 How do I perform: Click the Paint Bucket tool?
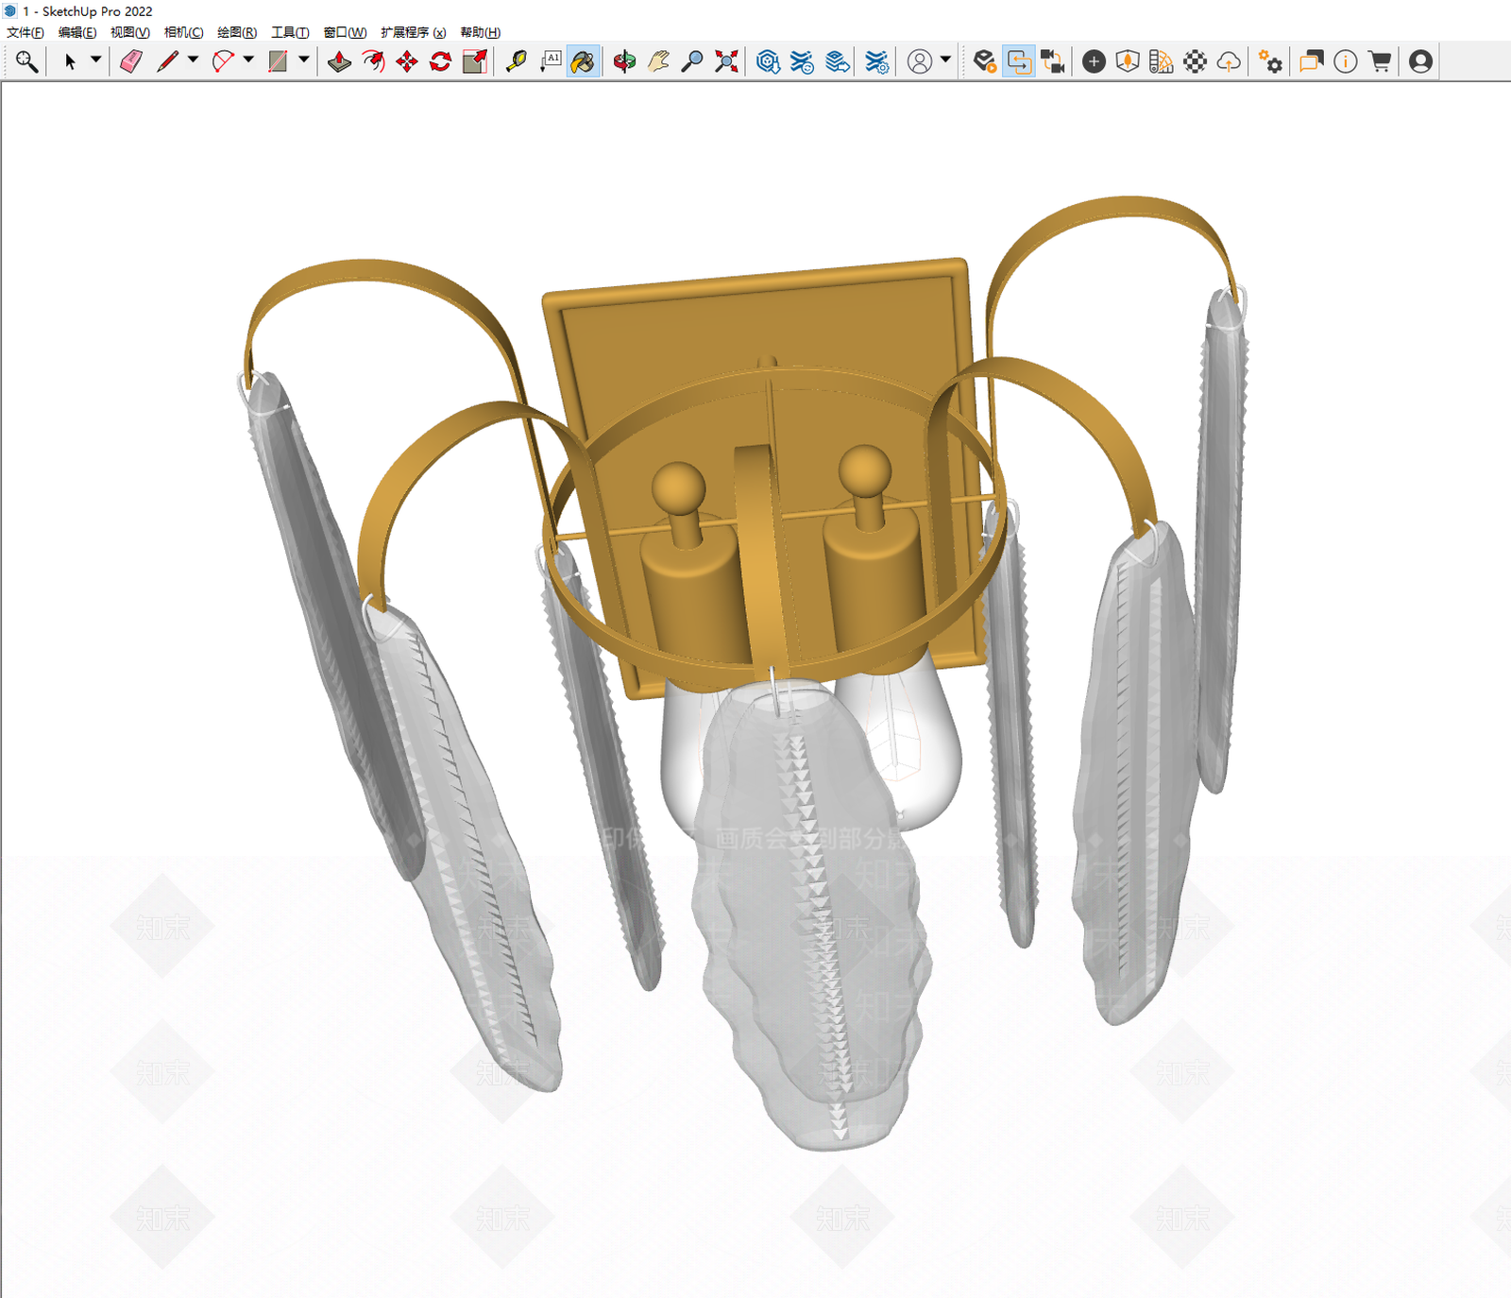[x=584, y=61]
